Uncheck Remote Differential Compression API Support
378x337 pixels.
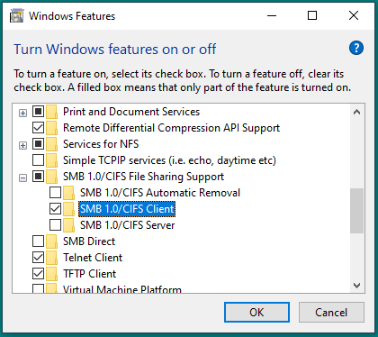coord(38,128)
